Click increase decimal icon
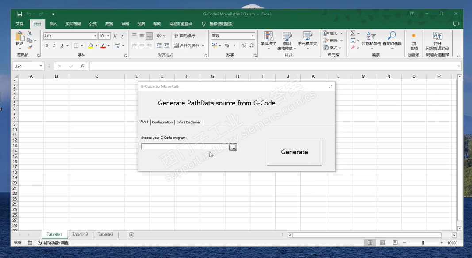This screenshot has height=258, width=472. (x=244, y=45)
